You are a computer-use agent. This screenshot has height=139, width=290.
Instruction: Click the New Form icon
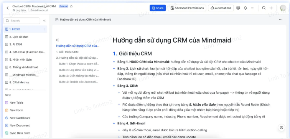tap(7, 110)
